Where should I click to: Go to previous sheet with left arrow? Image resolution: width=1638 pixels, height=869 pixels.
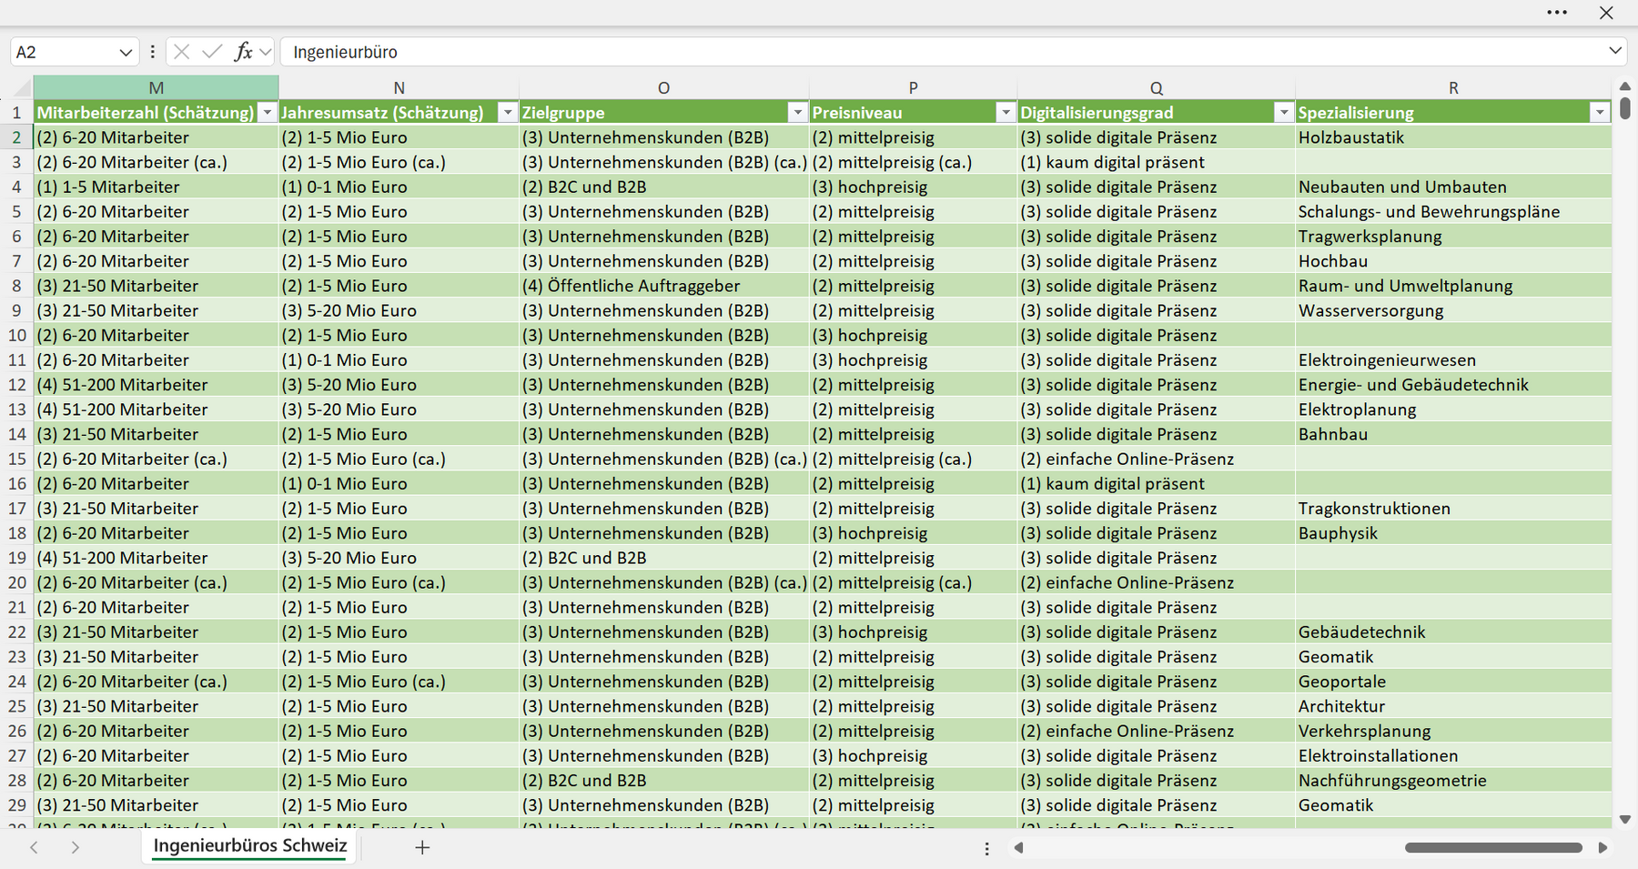34,847
